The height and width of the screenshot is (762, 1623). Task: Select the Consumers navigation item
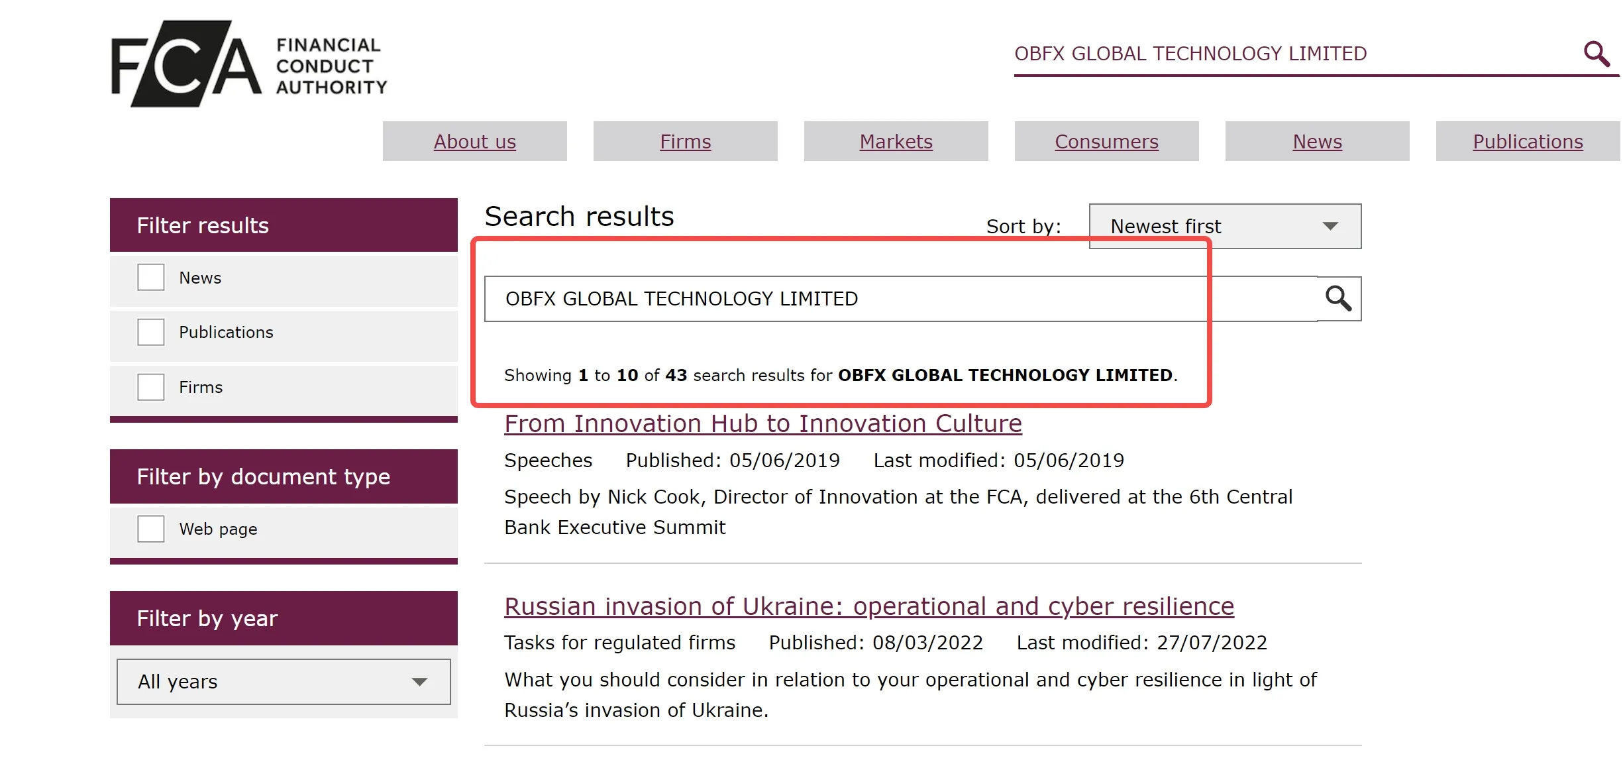coord(1107,141)
